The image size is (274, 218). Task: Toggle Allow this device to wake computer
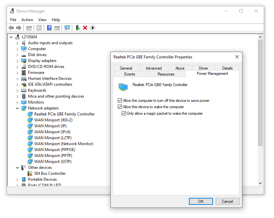(120, 107)
